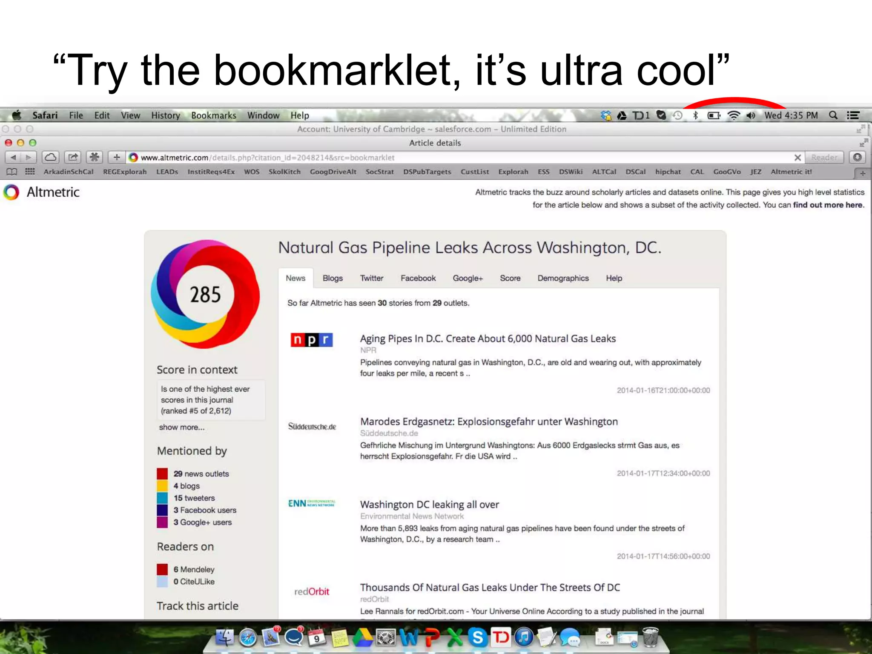872x654 pixels.
Task: Open the Window menu
Action: click(x=264, y=115)
